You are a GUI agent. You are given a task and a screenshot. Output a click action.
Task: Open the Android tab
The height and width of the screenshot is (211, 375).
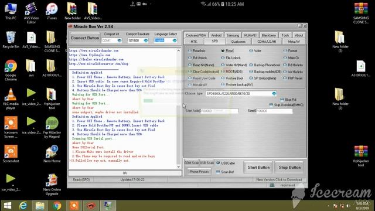point(216,35)
